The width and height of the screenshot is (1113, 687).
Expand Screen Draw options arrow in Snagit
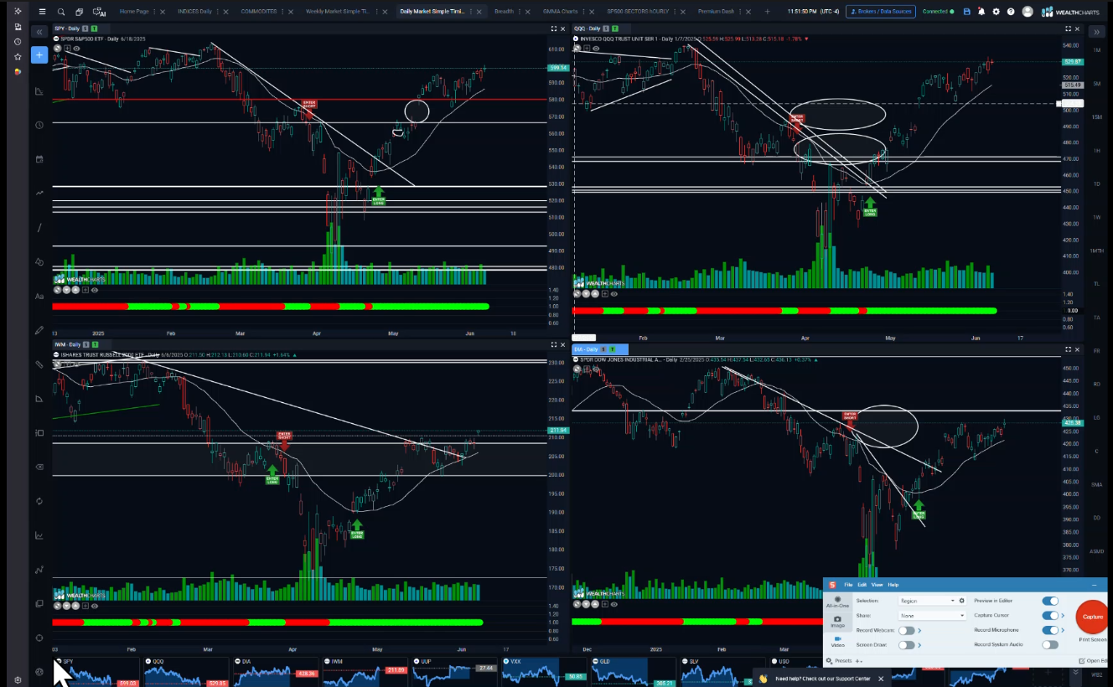919,645
